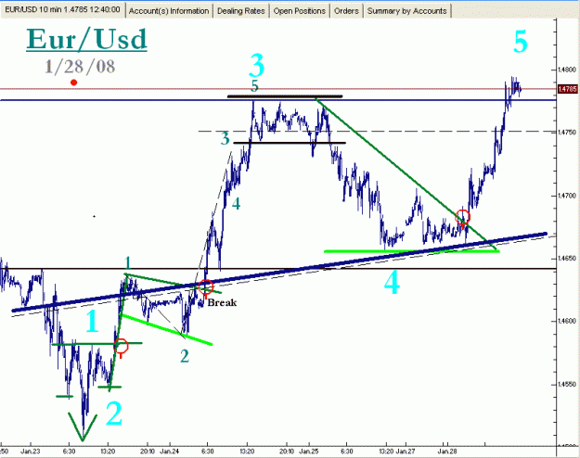Click the current price tag 1.4785
Image resolution: width=580 pixels, height=458 pixels.
pos(568,89)
